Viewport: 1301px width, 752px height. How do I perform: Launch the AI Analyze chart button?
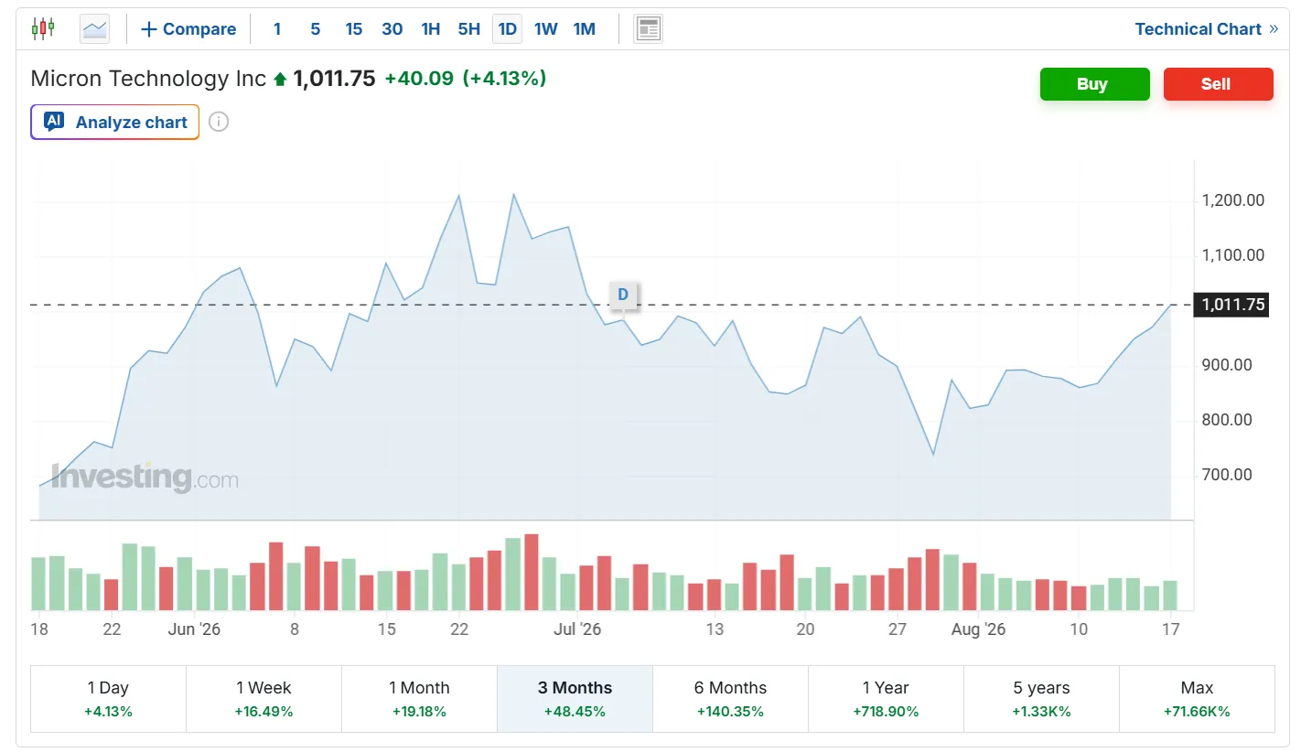point(115,122)
